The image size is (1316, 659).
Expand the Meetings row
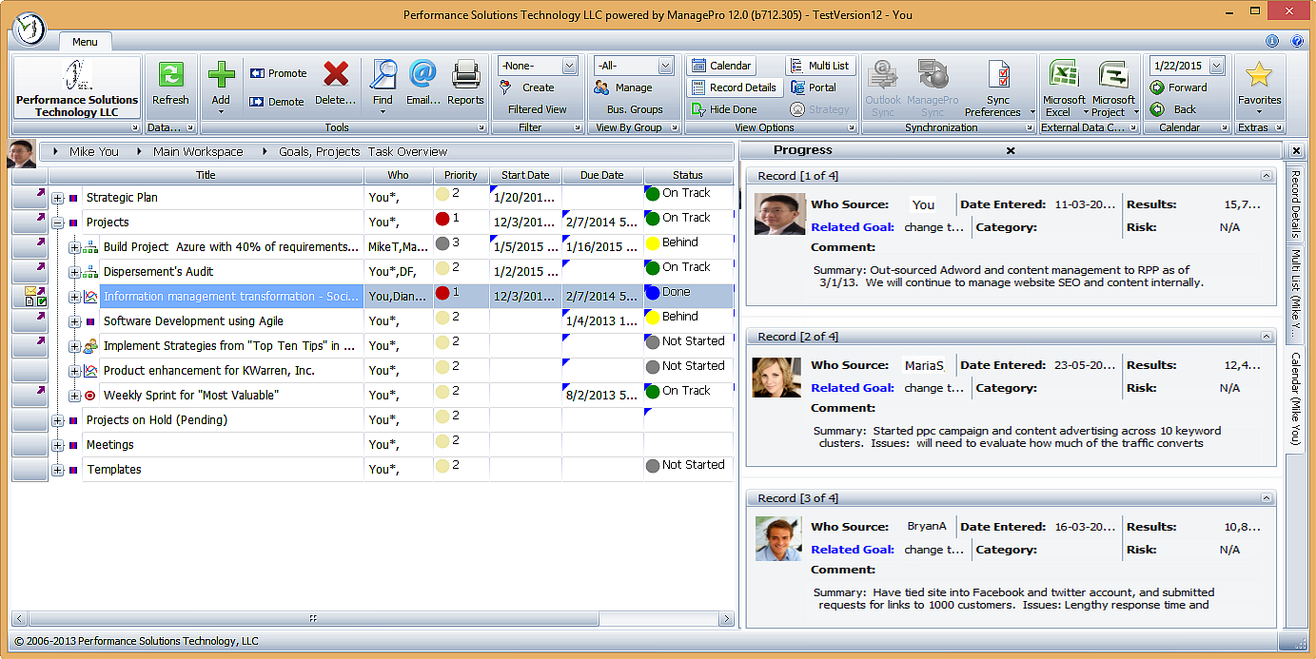pos(57,445)
